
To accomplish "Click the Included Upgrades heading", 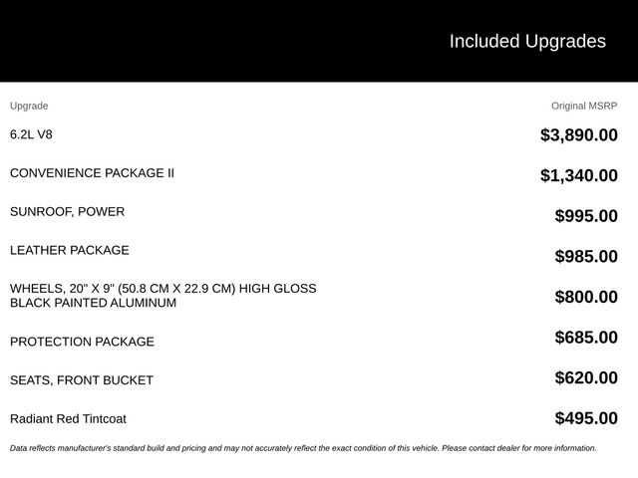I will 527,42.
